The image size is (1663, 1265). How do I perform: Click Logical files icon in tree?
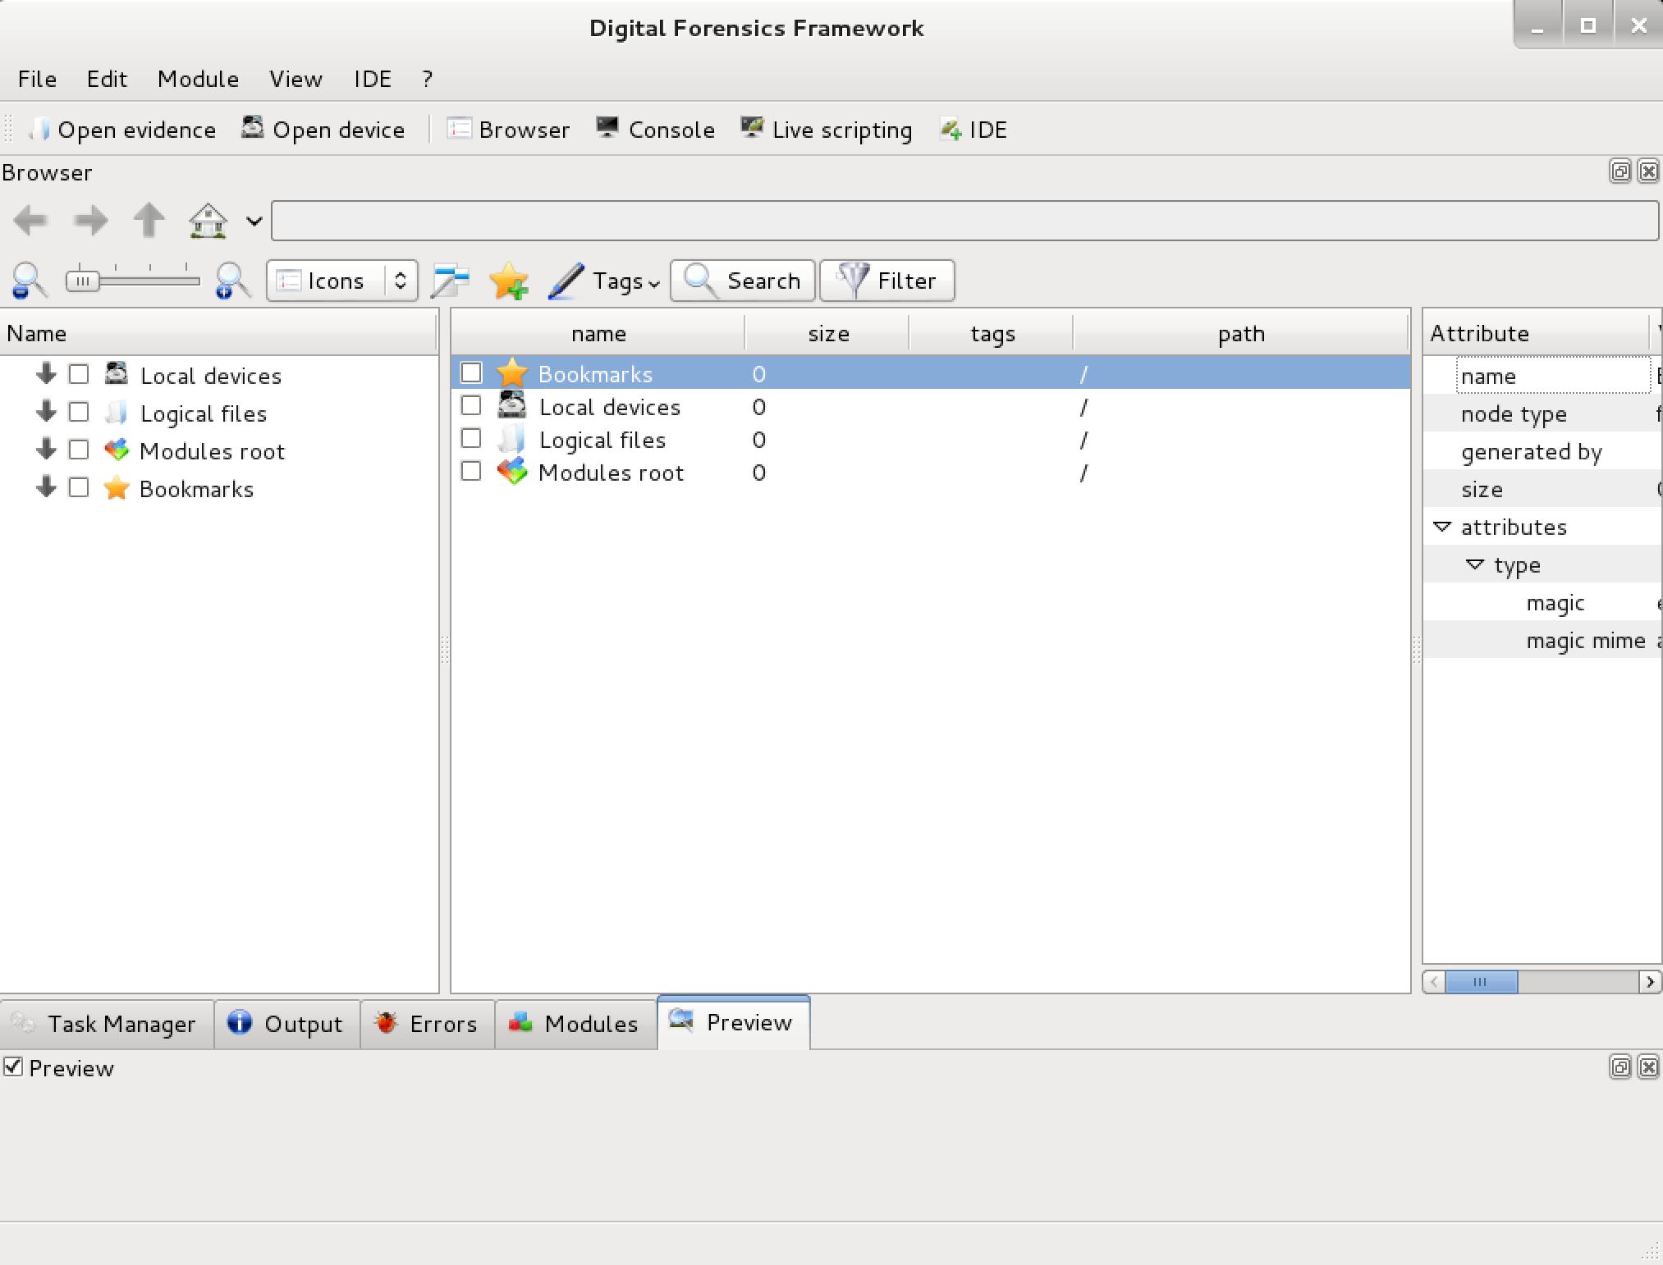coord(117,413)
